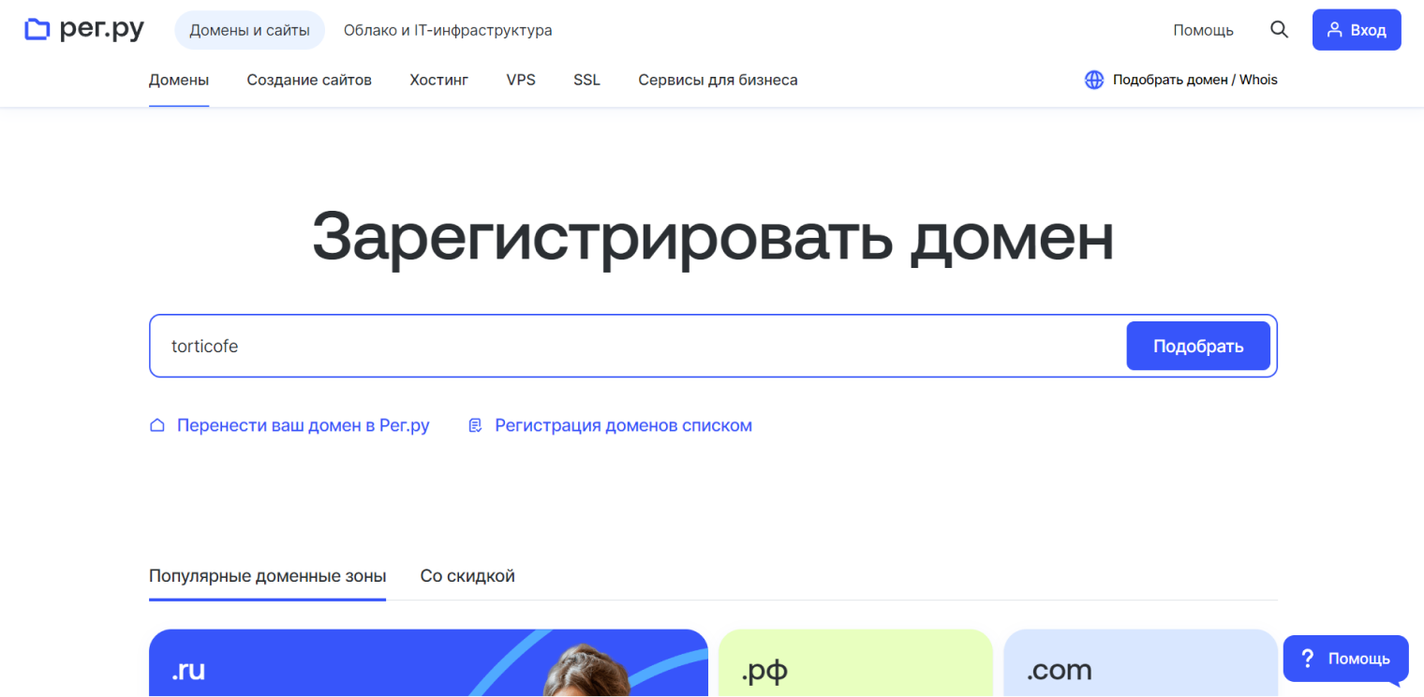Click the Помощь link in the header
Screen dimensions: 1424x697
[1203, 30]
